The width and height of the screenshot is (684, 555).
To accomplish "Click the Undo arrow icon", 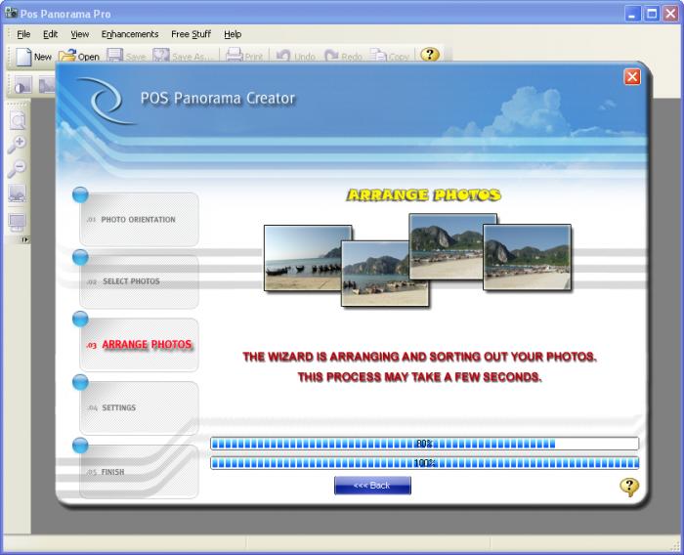I will tap(283, 56).
